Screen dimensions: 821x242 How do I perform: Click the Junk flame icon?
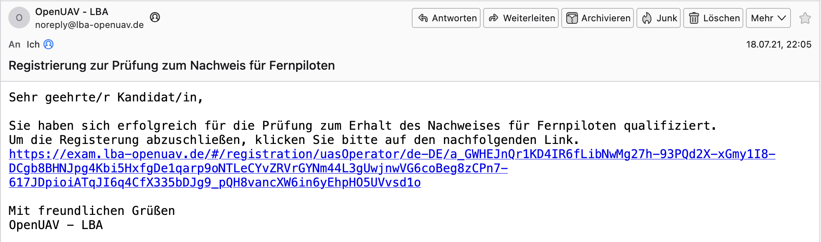[646, 18]
